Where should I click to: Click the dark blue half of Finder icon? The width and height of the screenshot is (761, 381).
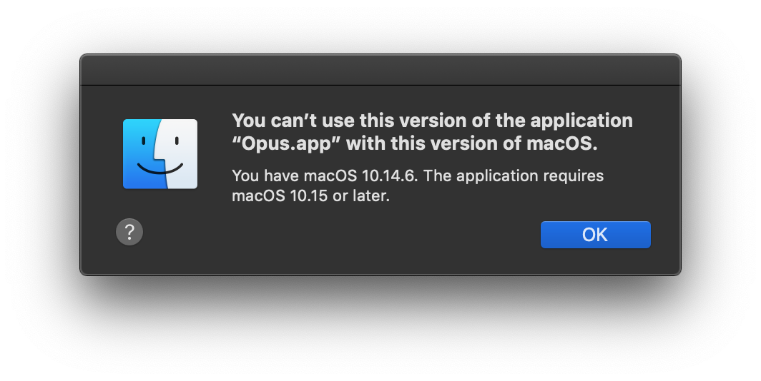pyautogui.click(x=141, y=154)
